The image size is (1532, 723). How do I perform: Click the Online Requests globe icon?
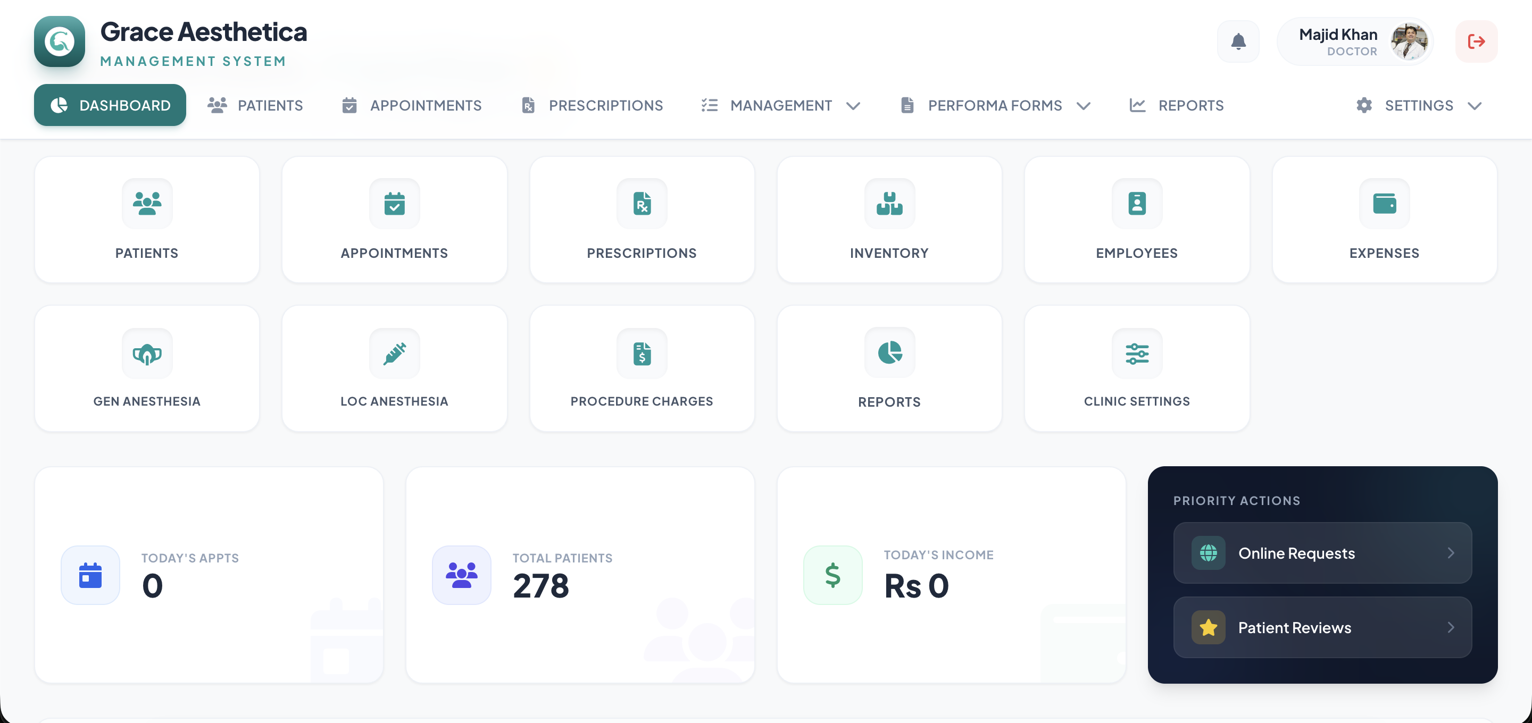(1208, 553)
